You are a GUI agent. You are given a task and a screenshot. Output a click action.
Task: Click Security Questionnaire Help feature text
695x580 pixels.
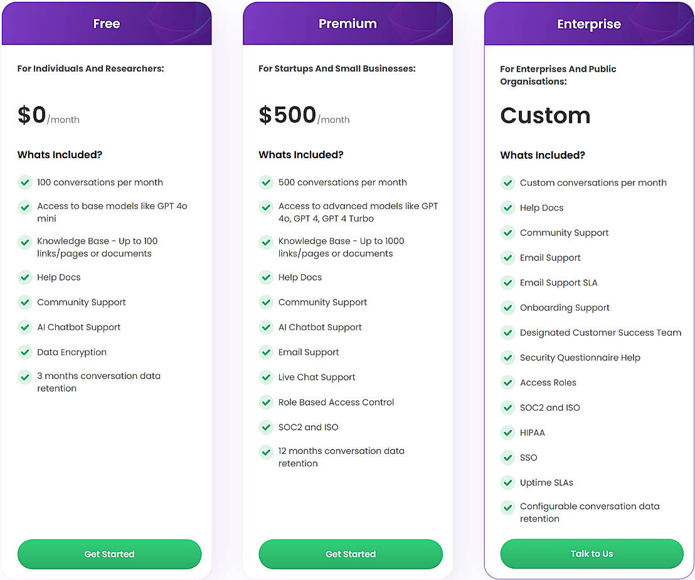click(580, 358)
